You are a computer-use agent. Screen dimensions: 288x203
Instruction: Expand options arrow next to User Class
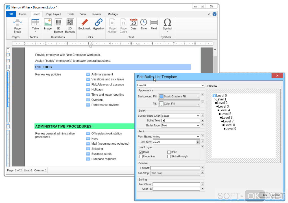(202, 184)
